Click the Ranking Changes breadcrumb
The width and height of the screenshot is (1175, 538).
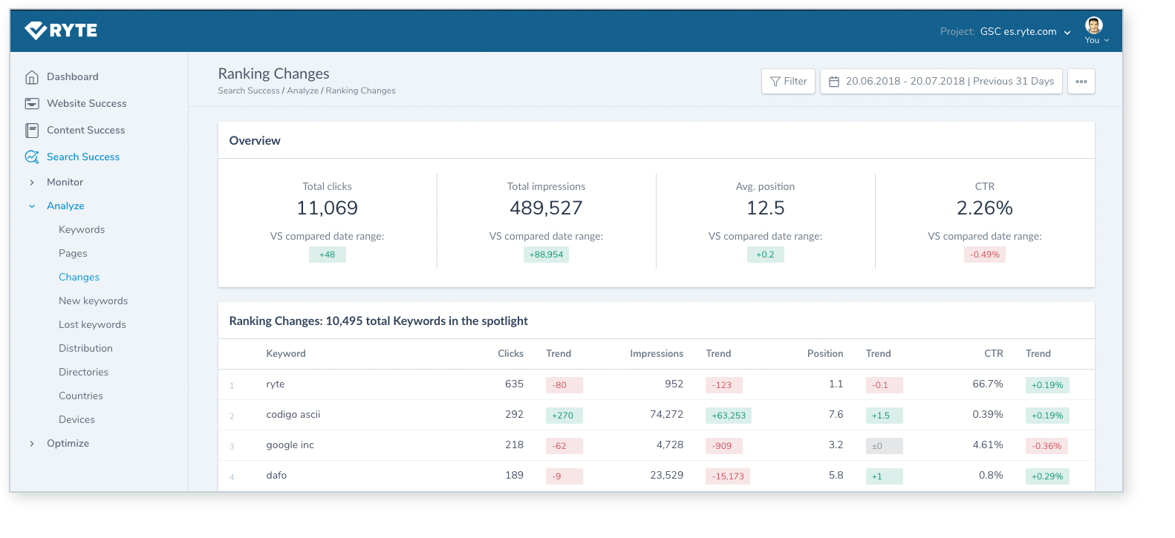pyautogui.click(x=360, y=91)
